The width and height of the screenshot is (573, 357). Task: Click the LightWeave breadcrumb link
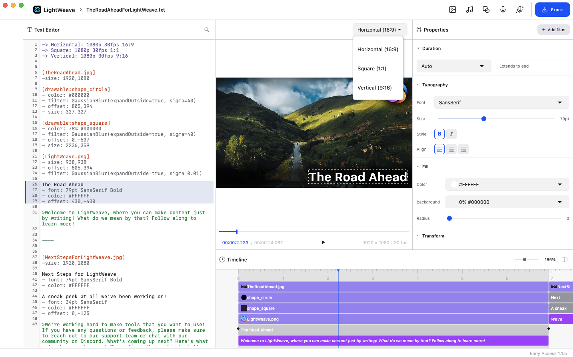59,10
